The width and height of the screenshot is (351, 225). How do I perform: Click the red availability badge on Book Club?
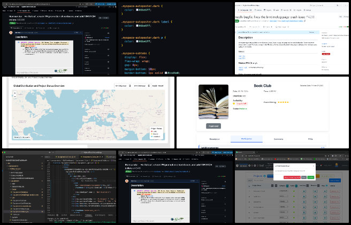242,103
